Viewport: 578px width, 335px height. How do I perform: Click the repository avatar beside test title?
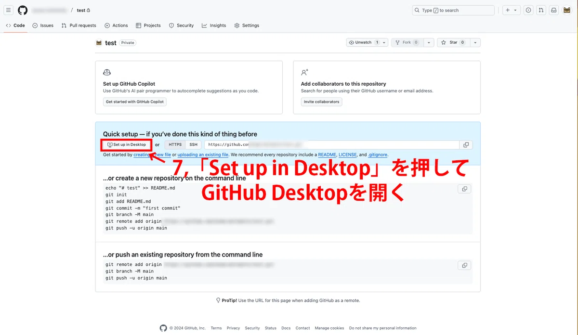click(x=99, y=42)
